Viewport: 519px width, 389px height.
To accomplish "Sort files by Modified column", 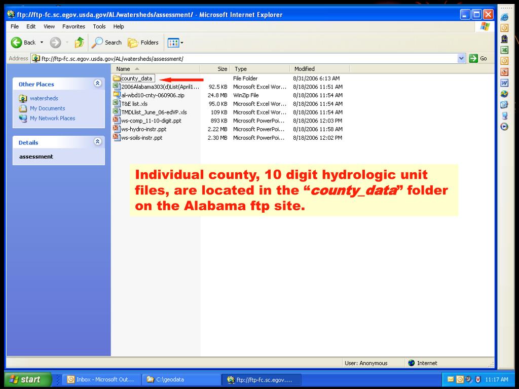I will [319, 69].
